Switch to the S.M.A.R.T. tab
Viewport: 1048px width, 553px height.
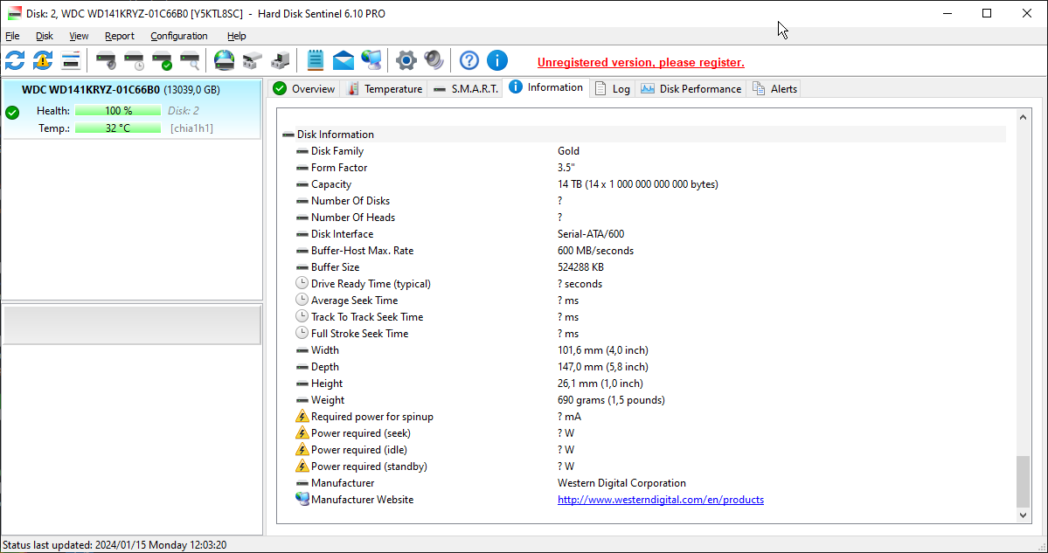pyautogui.click(x=465, y=89)
